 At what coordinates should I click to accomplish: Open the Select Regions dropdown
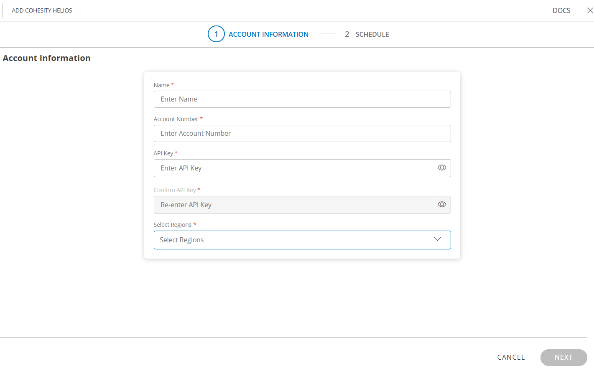tap(302, 240)
